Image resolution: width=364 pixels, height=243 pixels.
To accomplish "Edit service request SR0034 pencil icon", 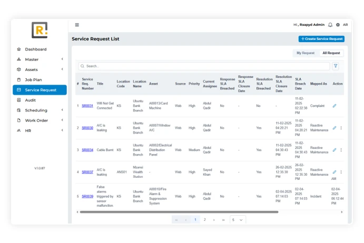I will (x=335, y=150).
